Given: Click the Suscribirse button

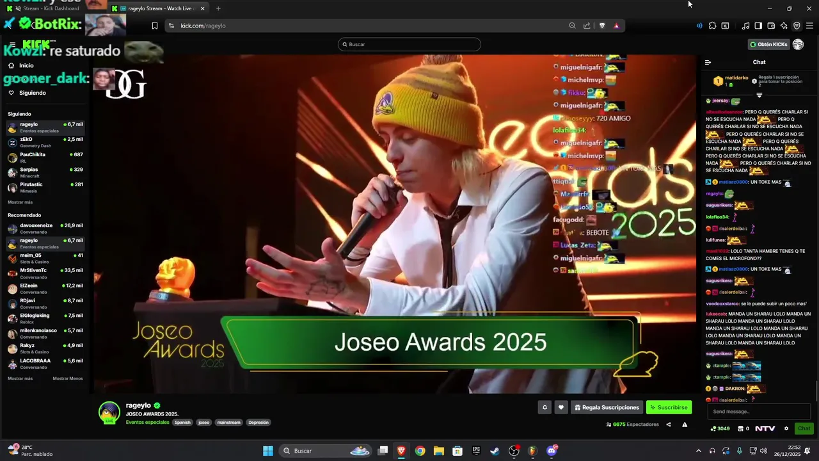Looking at the screenshot, I should click(669, 407).
